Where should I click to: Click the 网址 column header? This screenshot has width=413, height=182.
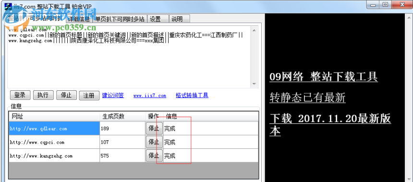[x=54, y=116]
